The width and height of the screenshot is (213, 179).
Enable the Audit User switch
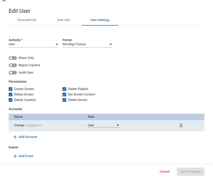[x=12, y=72]
